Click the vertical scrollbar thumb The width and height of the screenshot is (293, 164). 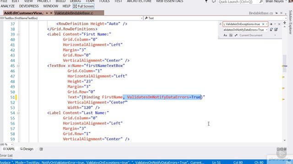click(x=285, y=63)
